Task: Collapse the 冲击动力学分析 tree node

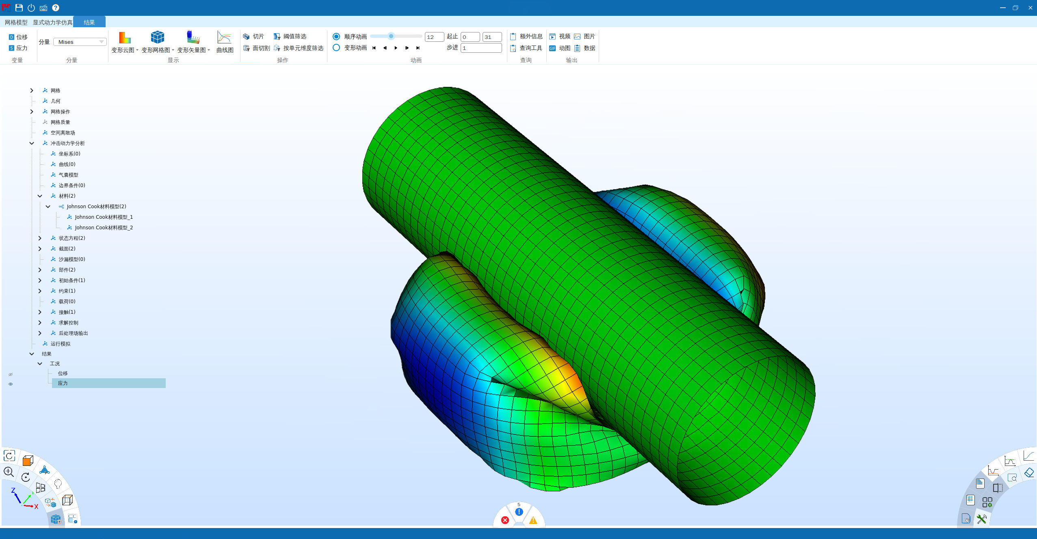Action: (32, 143)
